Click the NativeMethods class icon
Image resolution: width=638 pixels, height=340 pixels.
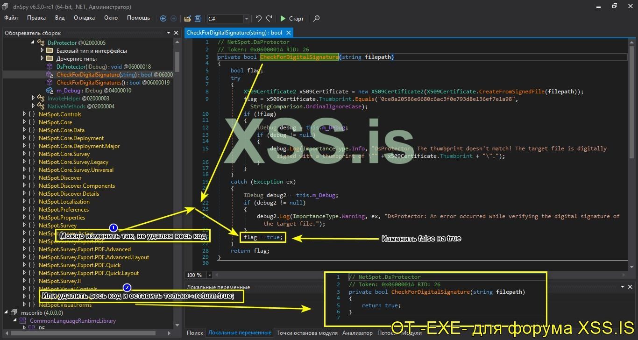pos(41,106)
